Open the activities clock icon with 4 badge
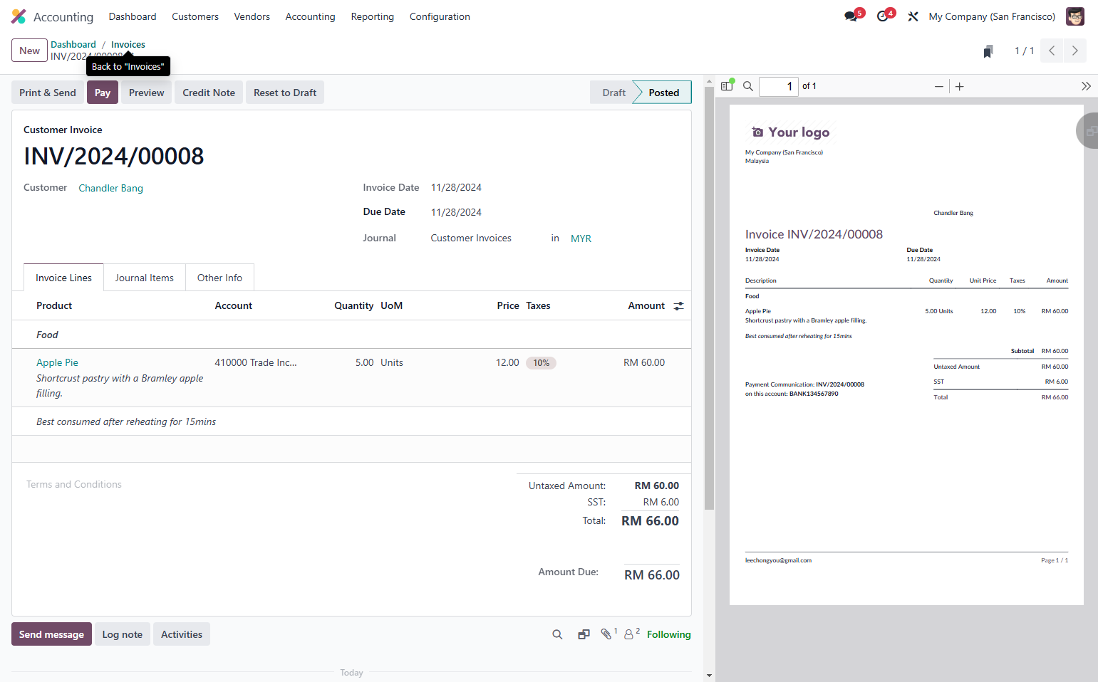Image resolution: width=1098 pixels, height=682 pixels. tap(883, 16)
